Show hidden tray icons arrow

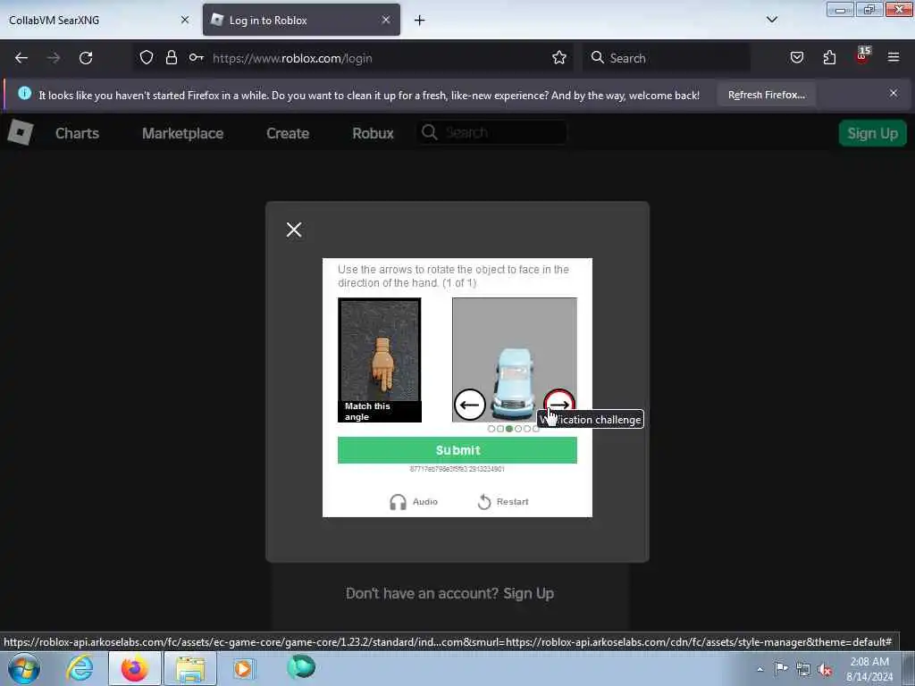[x=760, y=669]
